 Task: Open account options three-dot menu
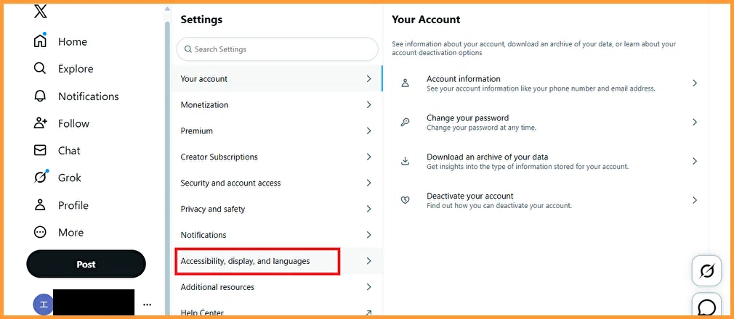(x=148, y=304)
